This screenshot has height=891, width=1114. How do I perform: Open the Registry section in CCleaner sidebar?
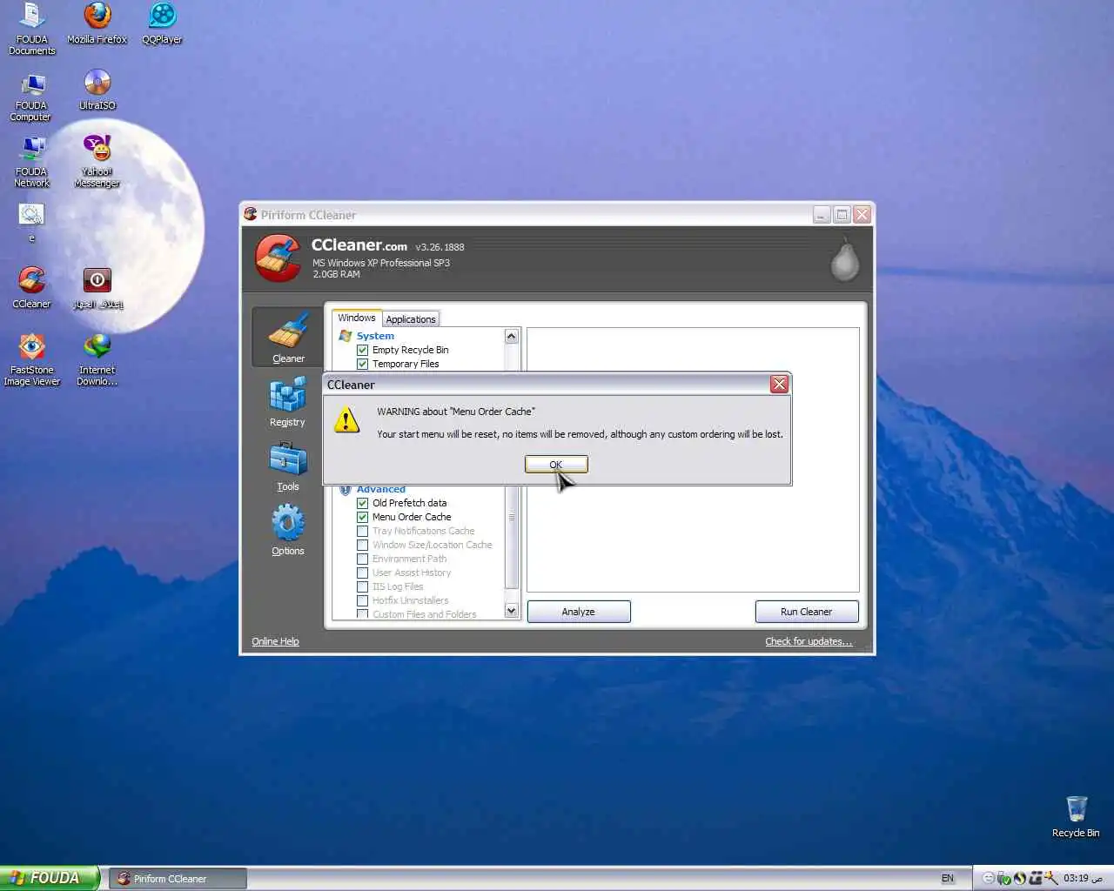pyautogui.click(x=288, y=401)
